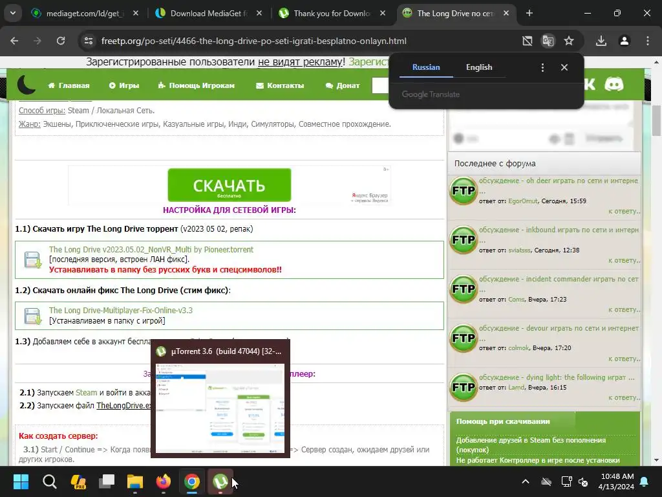The image size is (662, 497).
Task: Download The Long Drive v2023.05.02 torrent link
Action: click(151, 249)
